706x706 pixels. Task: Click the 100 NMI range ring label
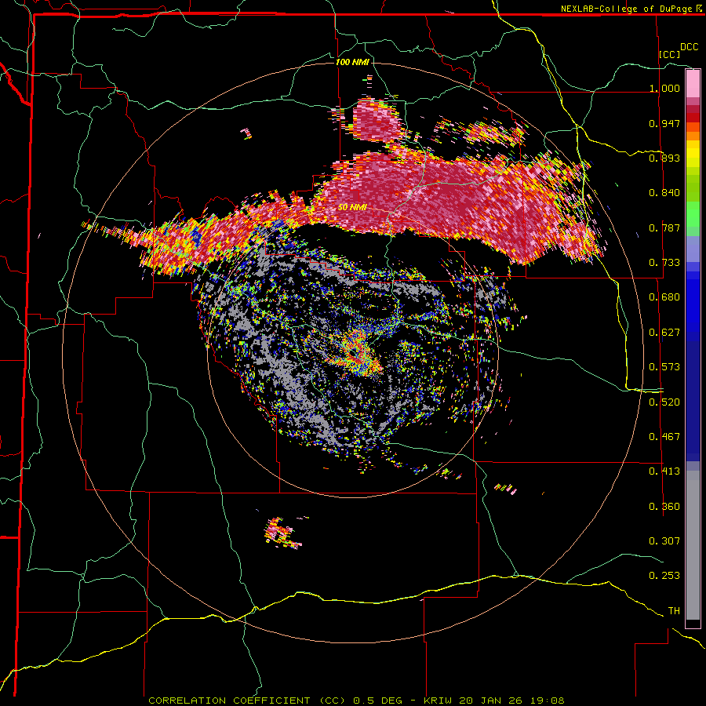352,62
